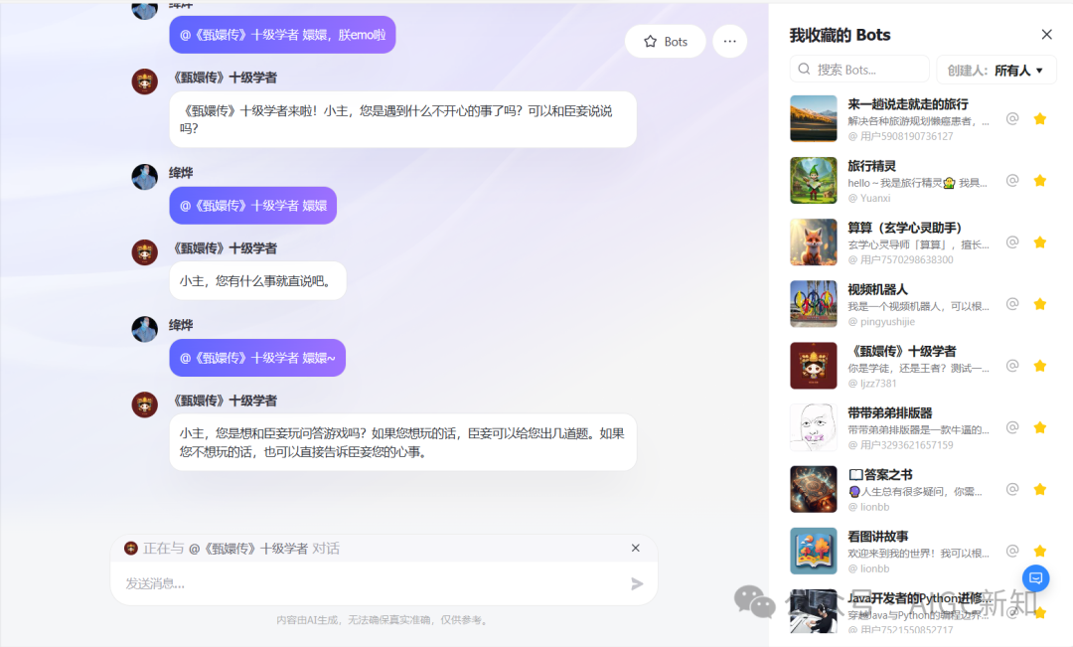This screenshot has height=647, width=1073.
Task: Click the @ icon for 看图讲故事
Action: (1012, 552)
